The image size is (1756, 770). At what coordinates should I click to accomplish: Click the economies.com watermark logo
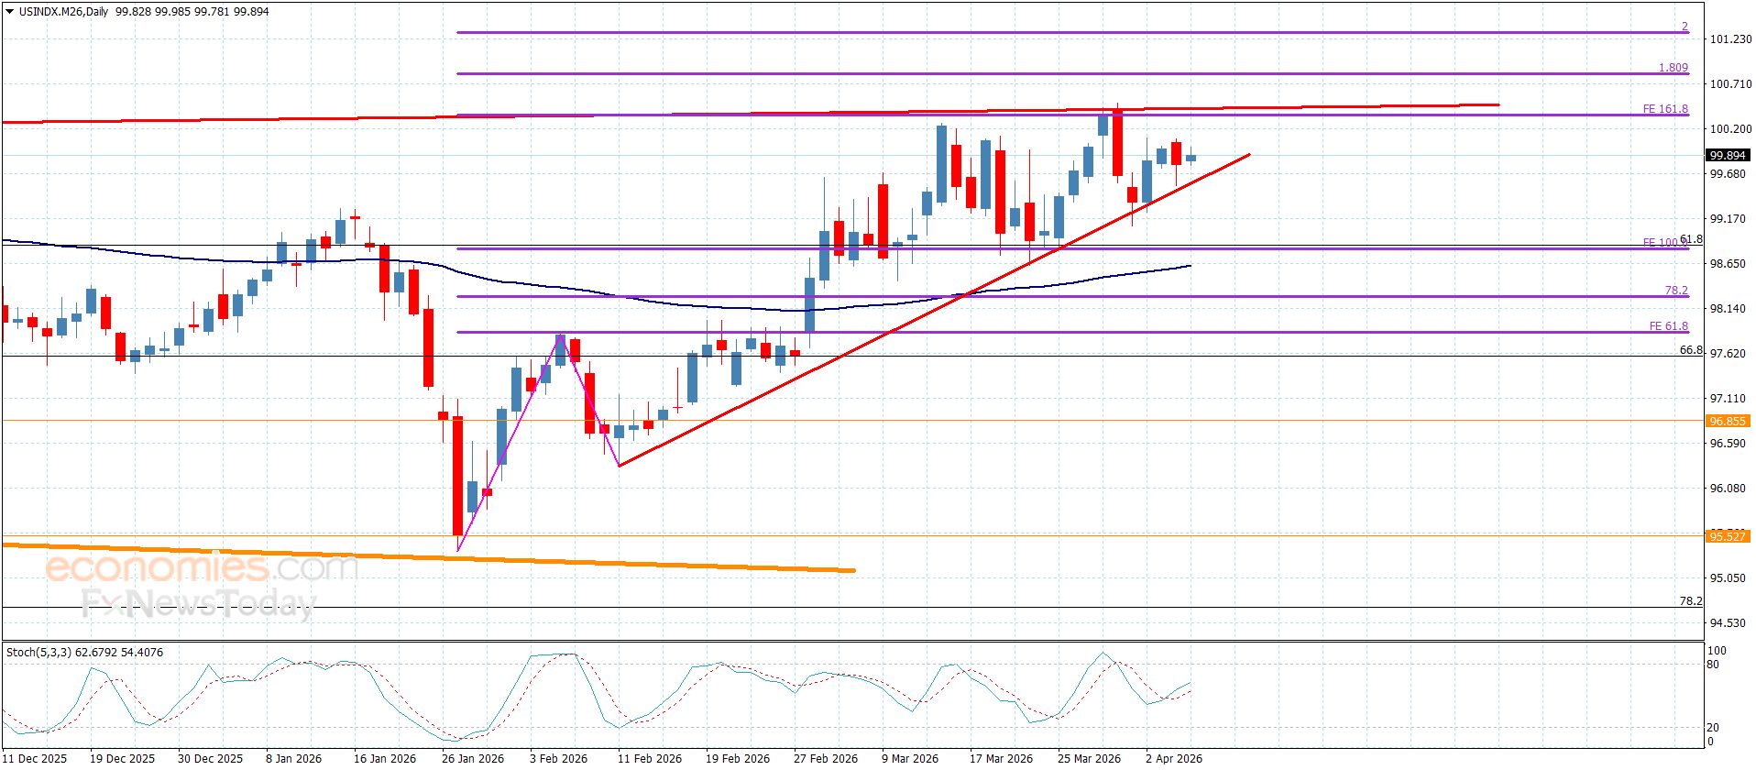[x=200, y=568]
